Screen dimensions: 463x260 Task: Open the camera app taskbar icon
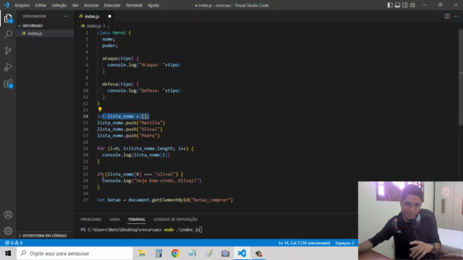pos(225,253)
